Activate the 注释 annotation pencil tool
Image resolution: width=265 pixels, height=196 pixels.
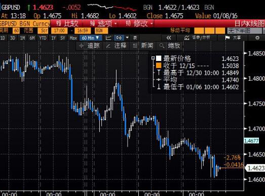click(x=116, y=46)
